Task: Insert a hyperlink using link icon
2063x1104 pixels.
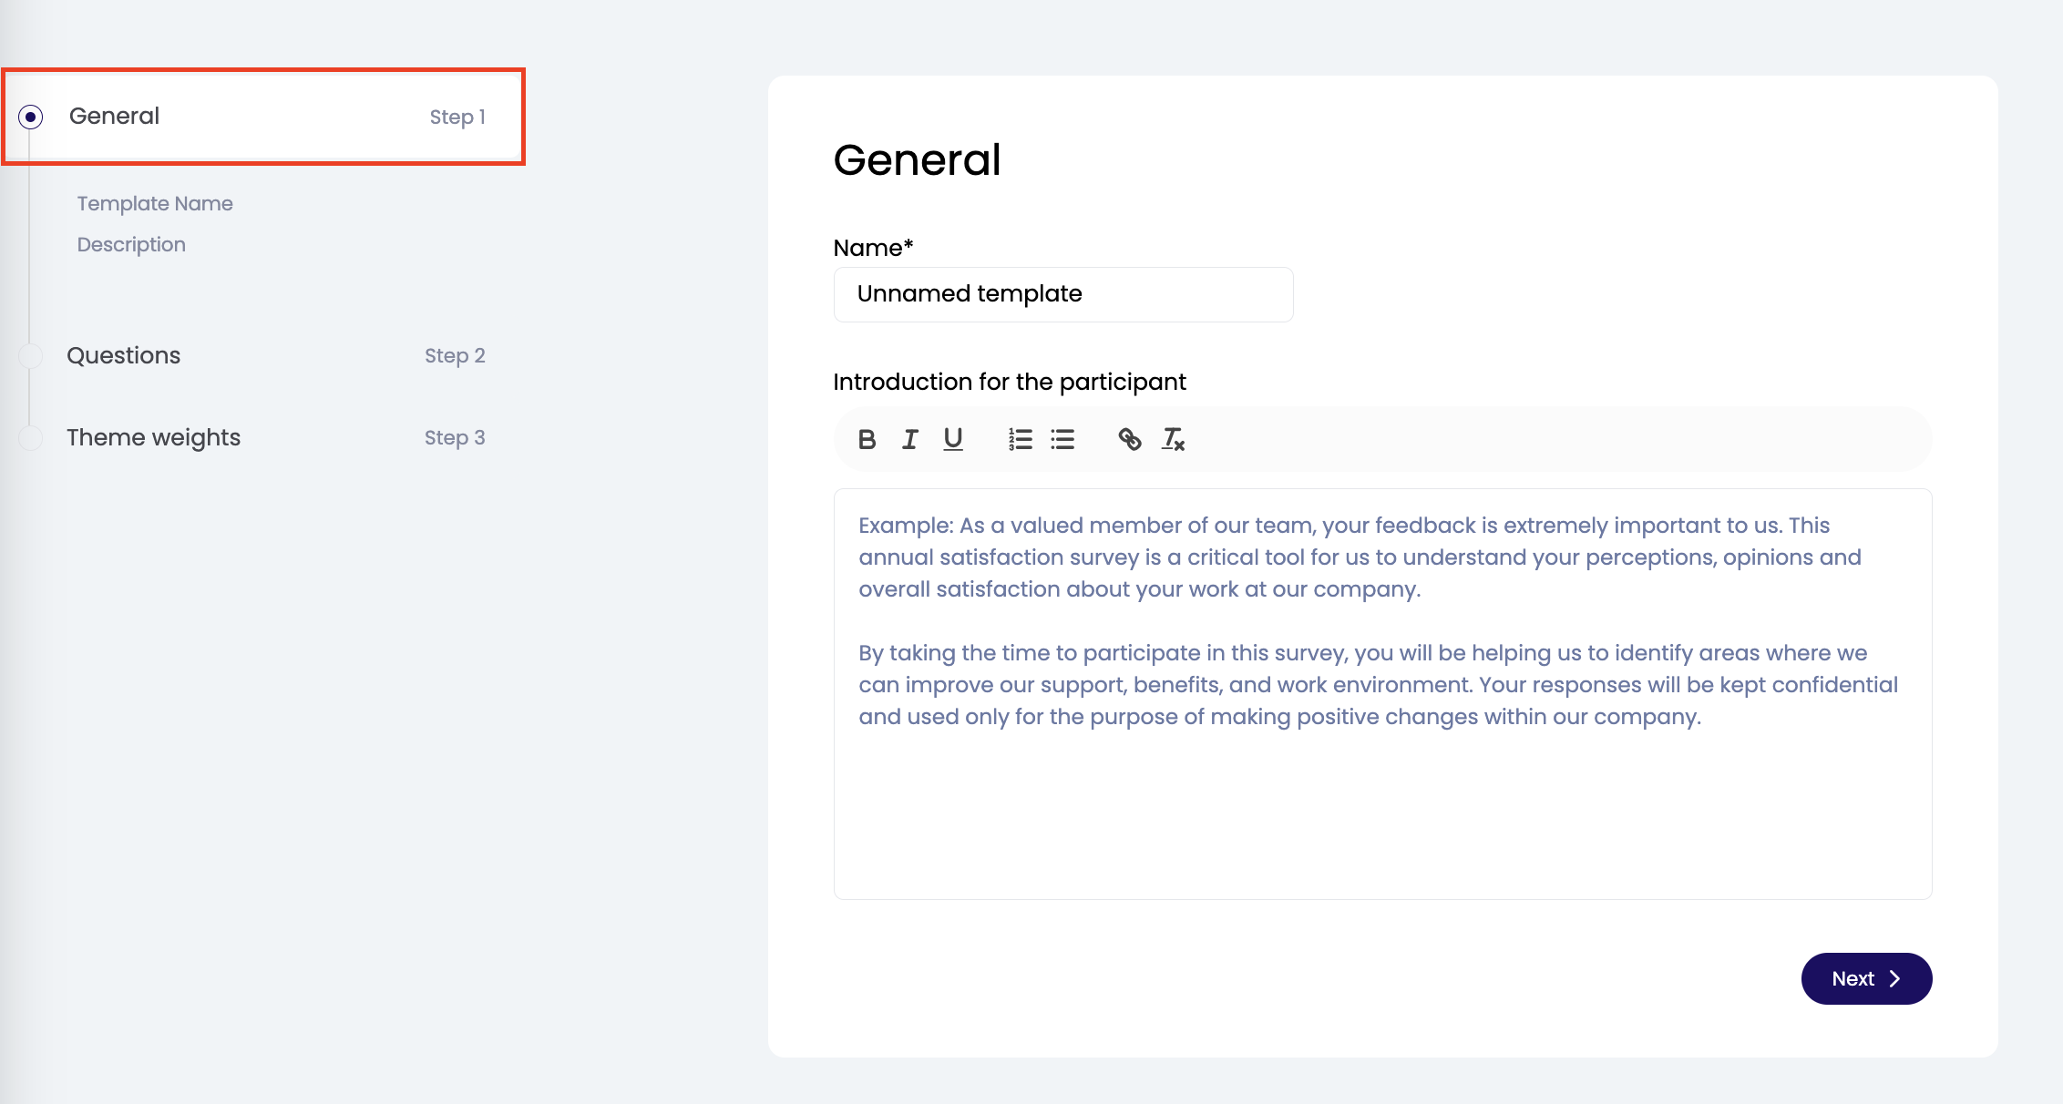Action: tap(1130, 440)
